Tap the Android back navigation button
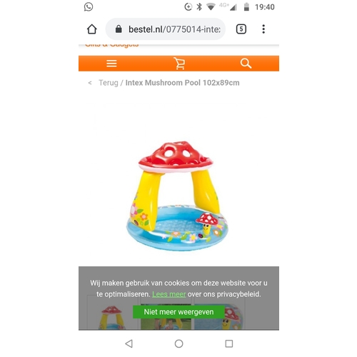Image resolution: width=357 pixels, height=357 pixels. coord(129,343)
